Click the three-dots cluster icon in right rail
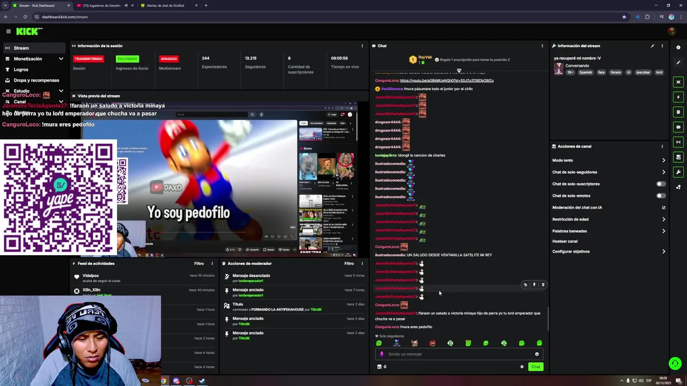The height and width of the screenshot is (386, 687). click(x=678, y=187)
